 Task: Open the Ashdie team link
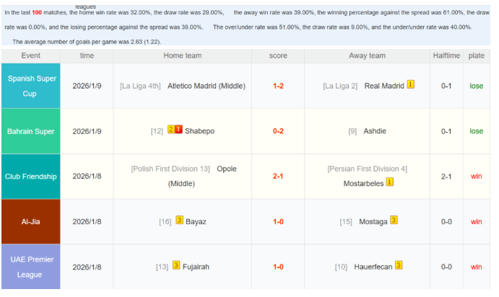coord(375,131)
